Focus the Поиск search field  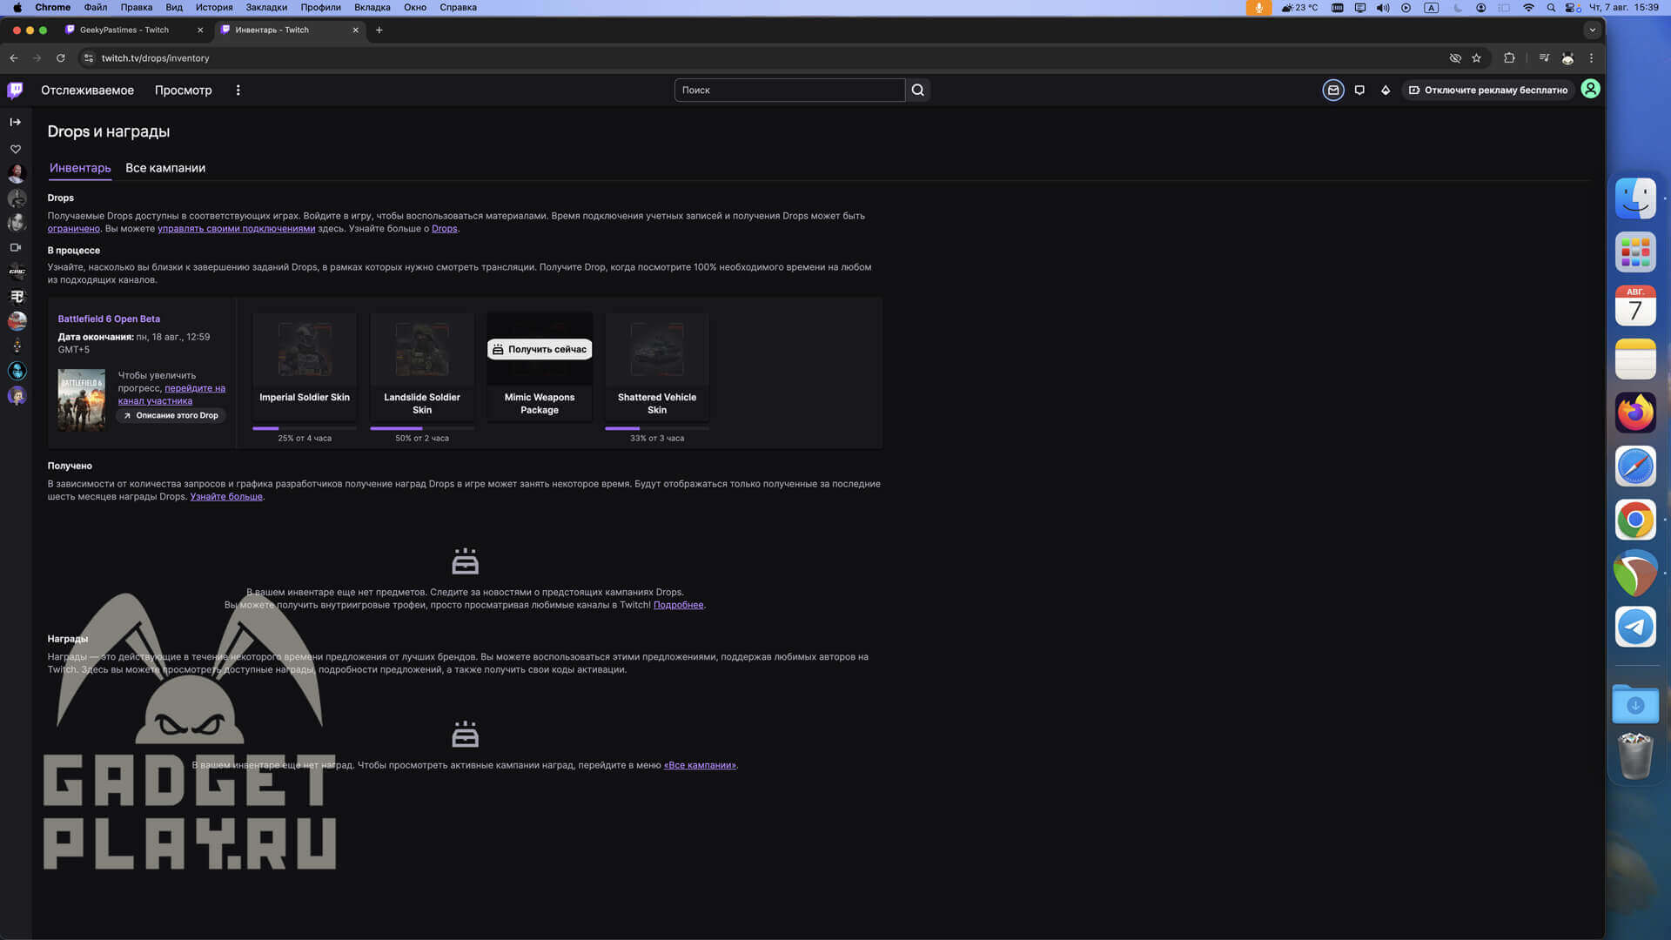789,90
